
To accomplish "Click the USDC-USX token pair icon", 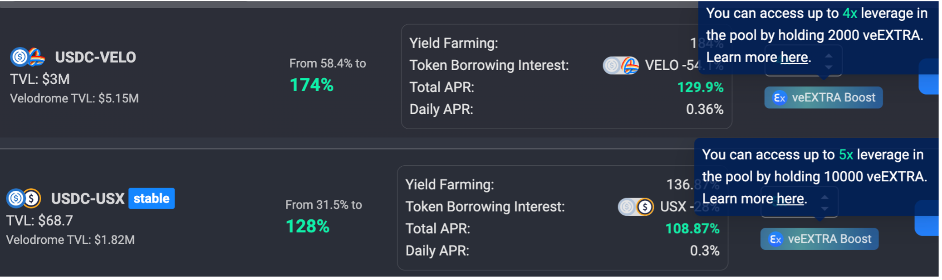I will [x=24, y=198].
